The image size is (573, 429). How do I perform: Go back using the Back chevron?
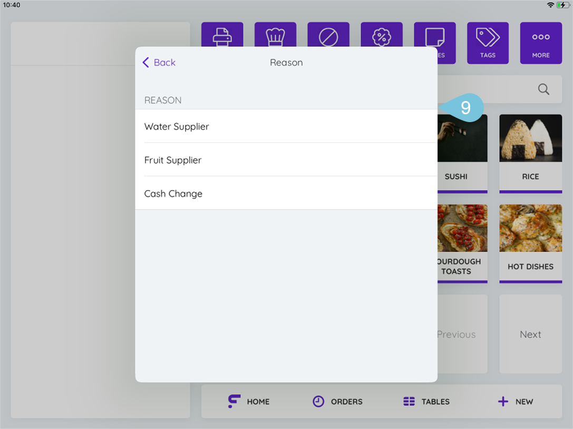[159, 63]
